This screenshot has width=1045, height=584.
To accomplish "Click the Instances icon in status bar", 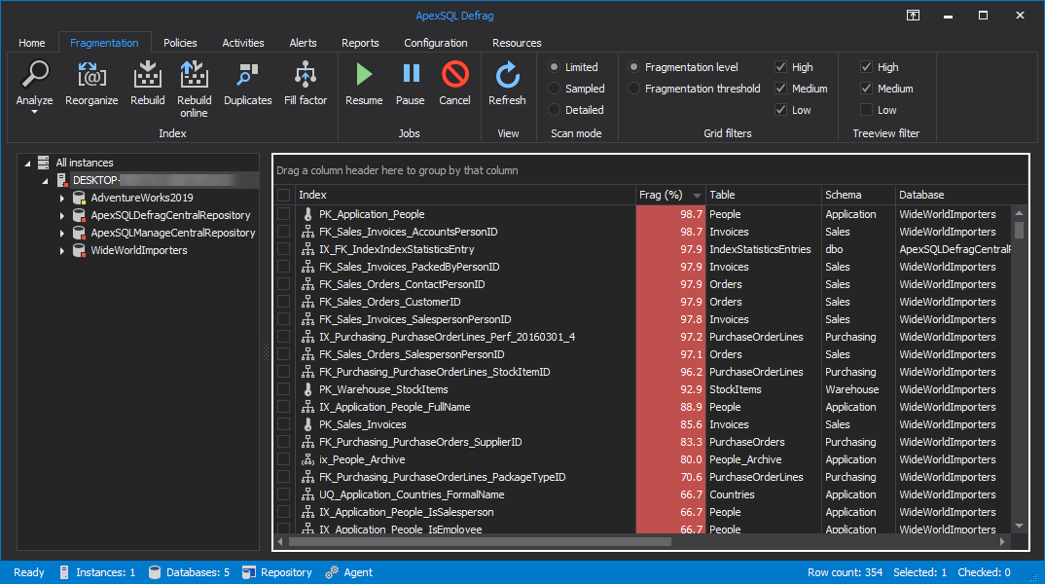I will coord(64,572).
